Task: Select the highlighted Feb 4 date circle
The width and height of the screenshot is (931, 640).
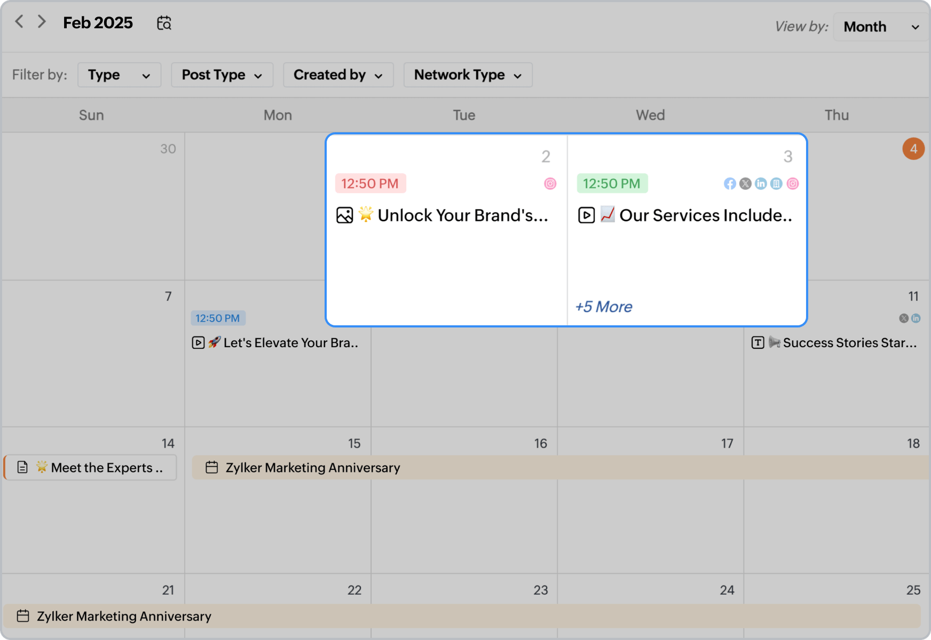Action: 913,149
